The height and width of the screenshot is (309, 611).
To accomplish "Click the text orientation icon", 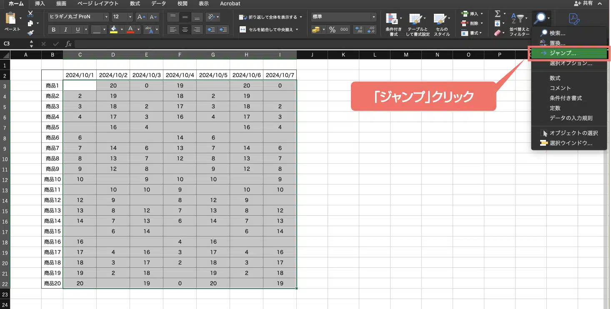I will point(211,17).
